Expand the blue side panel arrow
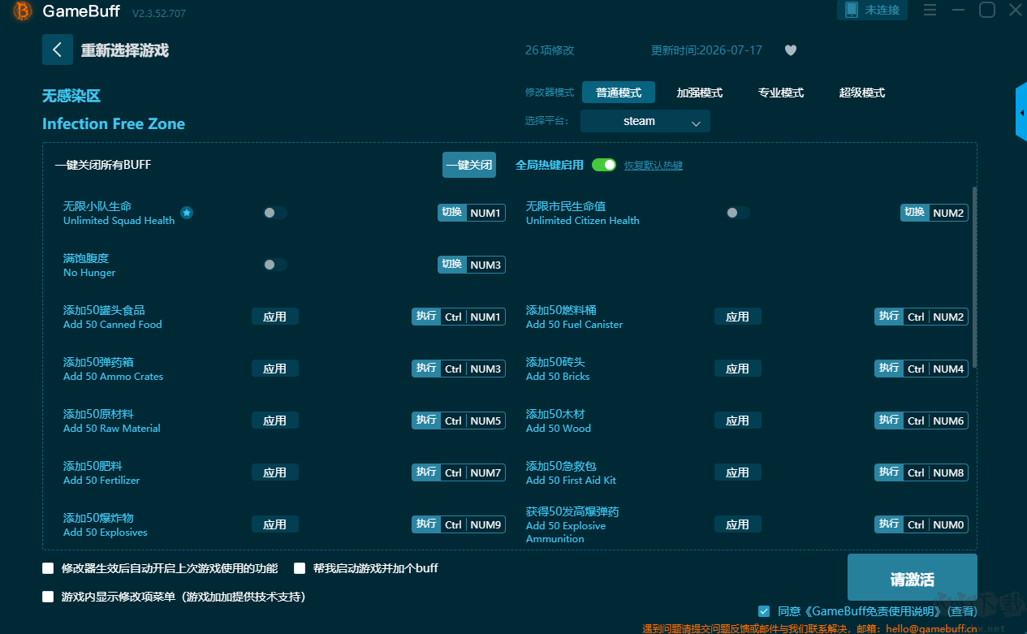The width and height of the screenshot is (1027, 634). [1021, 113]
